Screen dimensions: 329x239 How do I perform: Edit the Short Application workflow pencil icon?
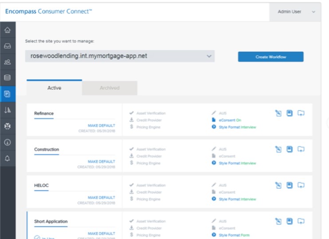(x=278, y=221)
